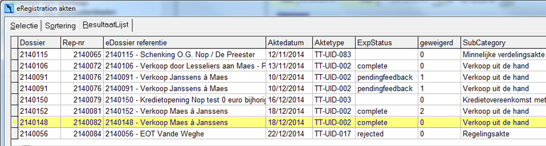
Task: Click the ExpStatus column header
Action: (386, 43)
